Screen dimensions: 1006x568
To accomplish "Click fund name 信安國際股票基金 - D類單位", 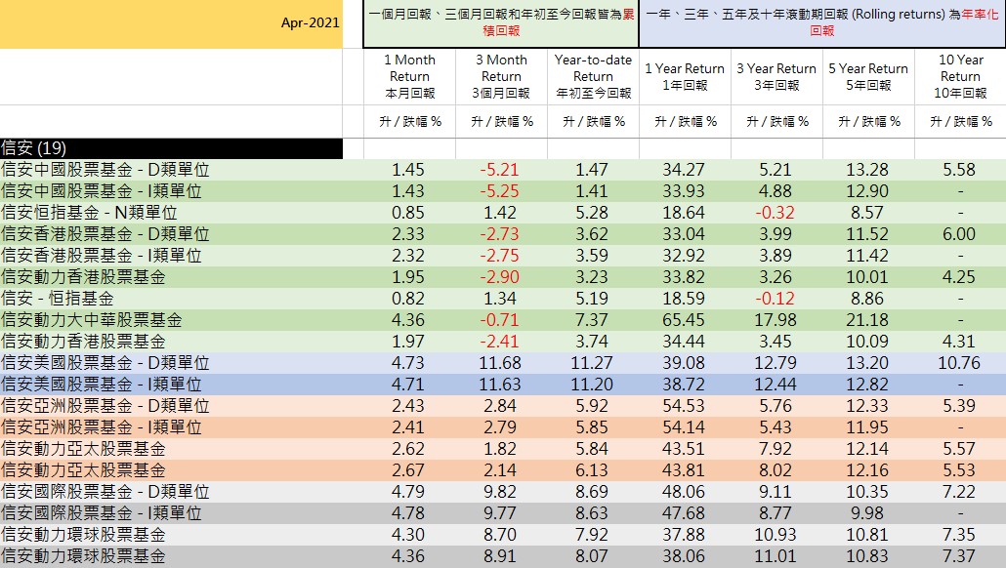I will coord(105,492).
